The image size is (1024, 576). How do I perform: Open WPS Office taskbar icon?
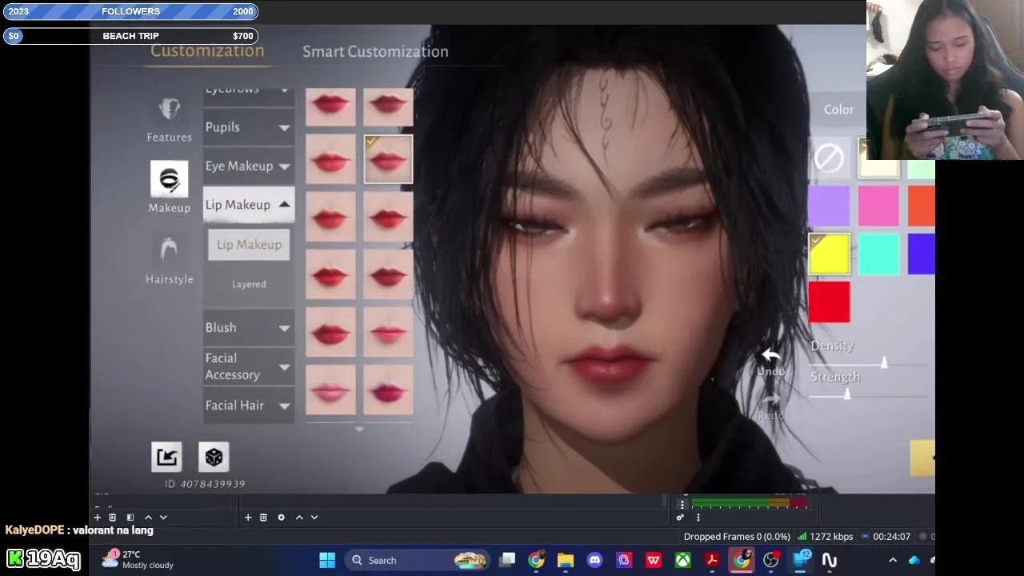tap(654, 560)
